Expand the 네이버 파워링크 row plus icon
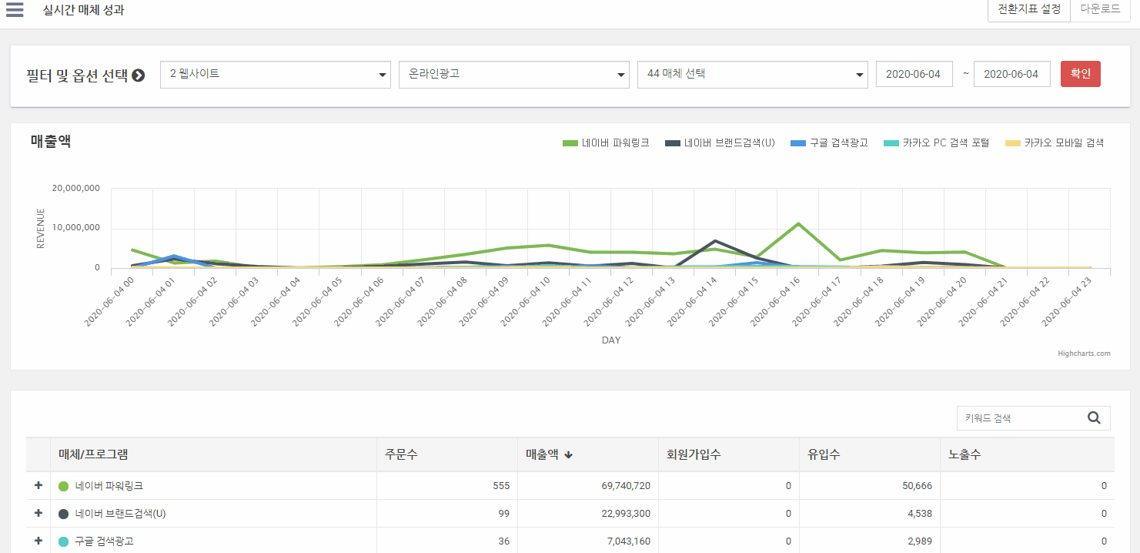This screenshot has width=1140, height=553. point(38,485)
